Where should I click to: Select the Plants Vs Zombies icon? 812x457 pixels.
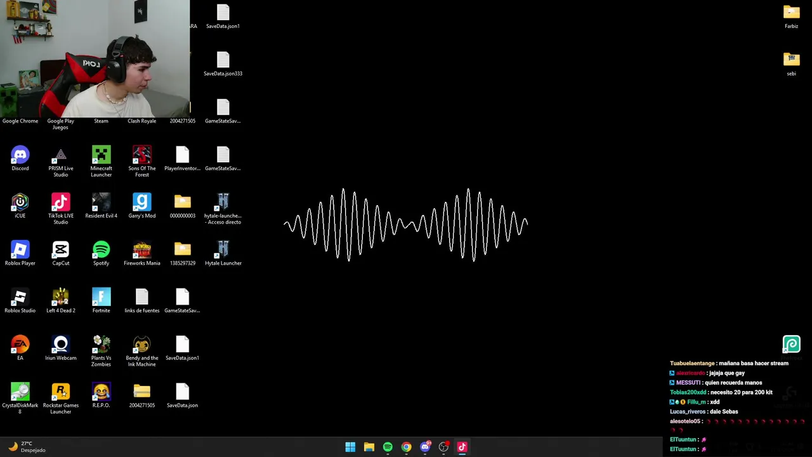click(101, 352)
